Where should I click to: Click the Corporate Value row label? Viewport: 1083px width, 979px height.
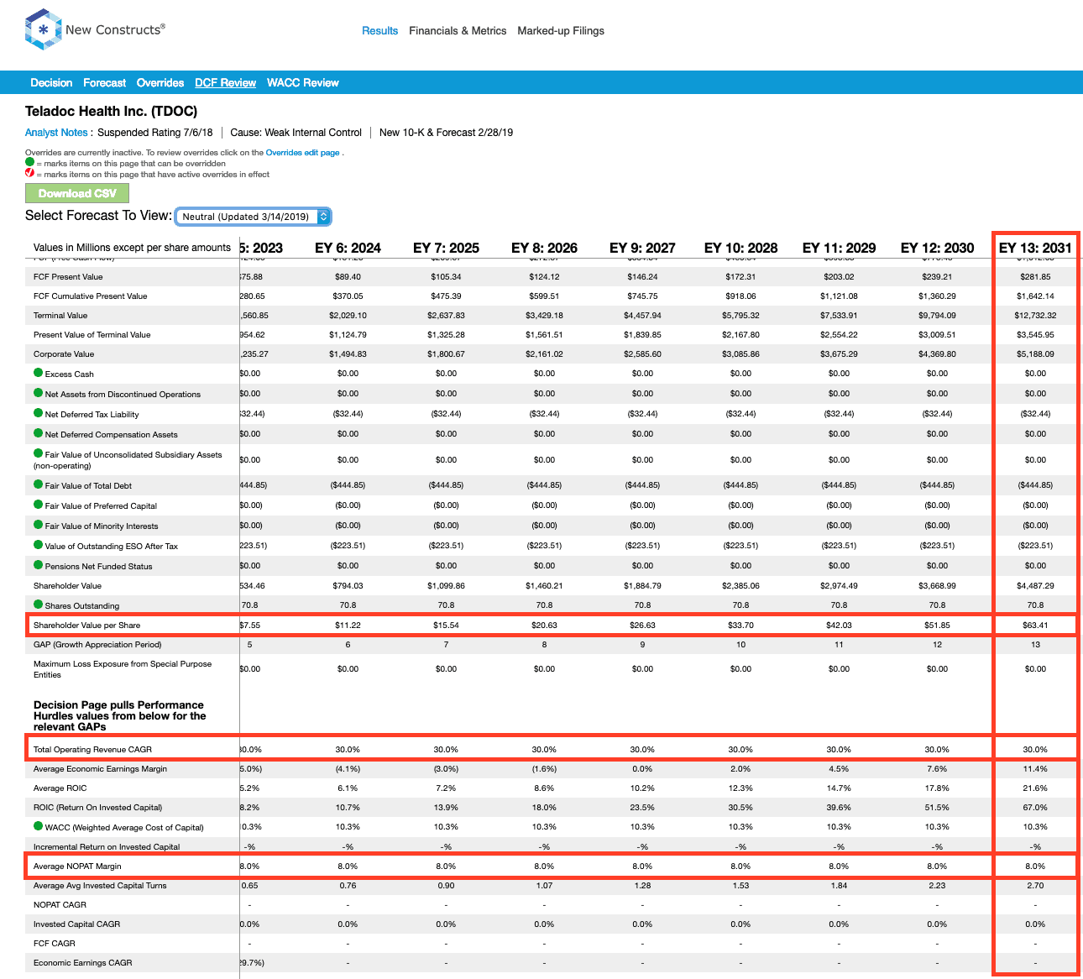point(64,354)
